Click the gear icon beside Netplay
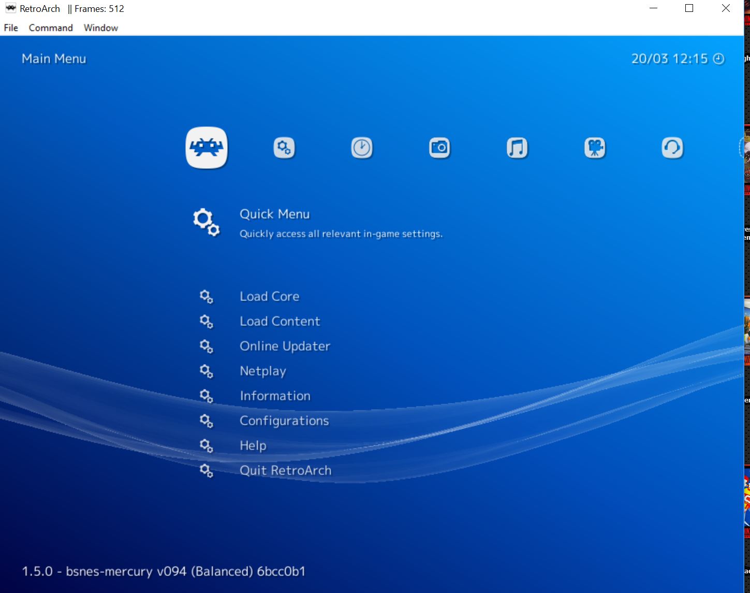Screen dimensions: 750x593 tap(207, 371)
